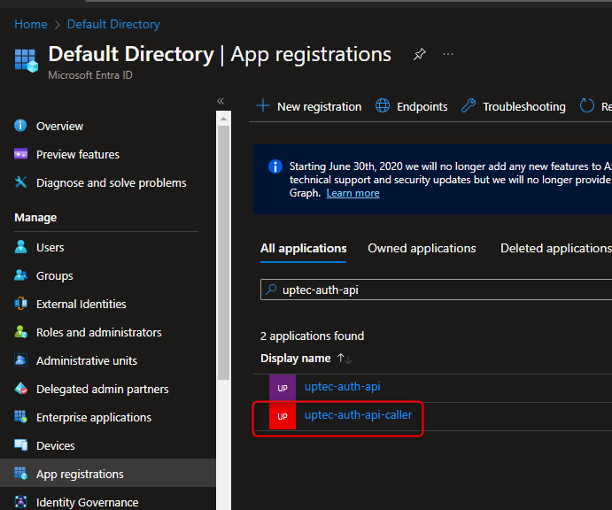Screen dimensions: 612x510
Task: Sort by Display name column arrows
Action: (x=345, y=359)
